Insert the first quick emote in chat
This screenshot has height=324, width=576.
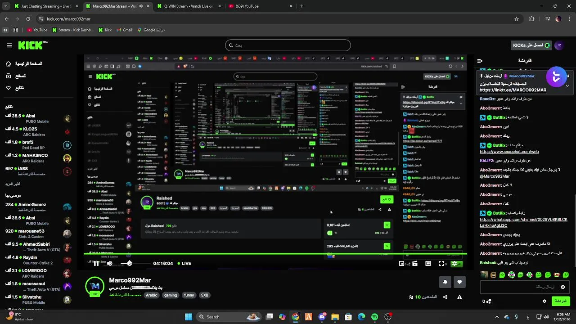pos(484,274)
